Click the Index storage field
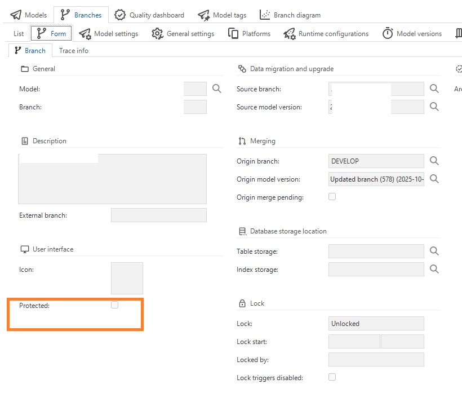This screenshot has width=462, height=410. [376, 270]
